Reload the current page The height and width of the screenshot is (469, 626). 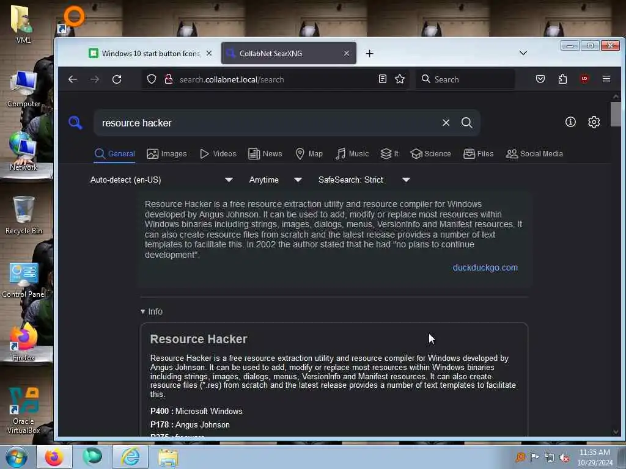pos(117,79)
